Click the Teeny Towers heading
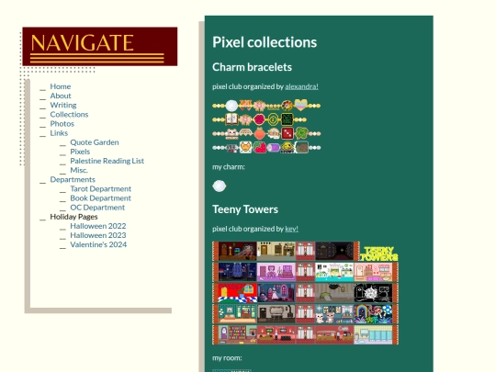Image resolution: width=496 pixels, height=372 pixels. [x=245, y=209]
